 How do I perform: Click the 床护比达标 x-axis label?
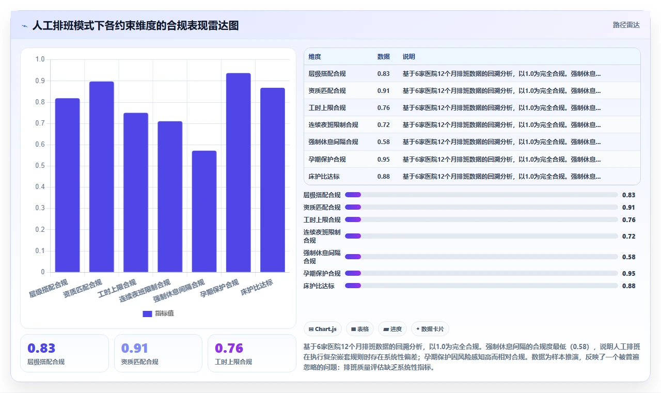click(x=257, y=287)
